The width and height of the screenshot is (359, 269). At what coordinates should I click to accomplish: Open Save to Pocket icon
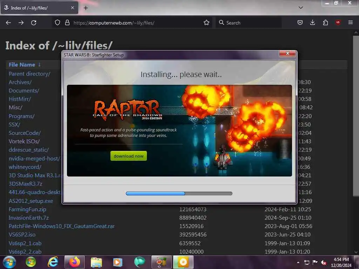click(x=300, y=23)
